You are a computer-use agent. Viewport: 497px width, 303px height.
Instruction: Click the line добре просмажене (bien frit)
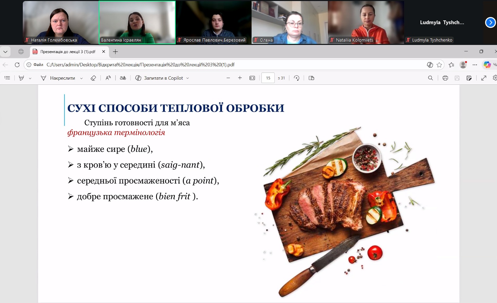click(138, 196)
